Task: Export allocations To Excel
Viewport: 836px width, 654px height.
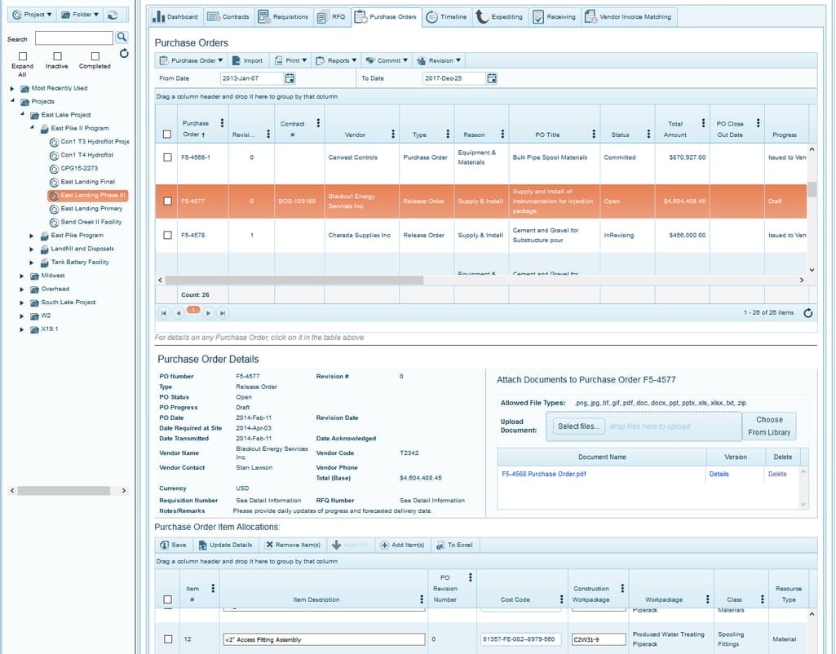Action: 454,545
